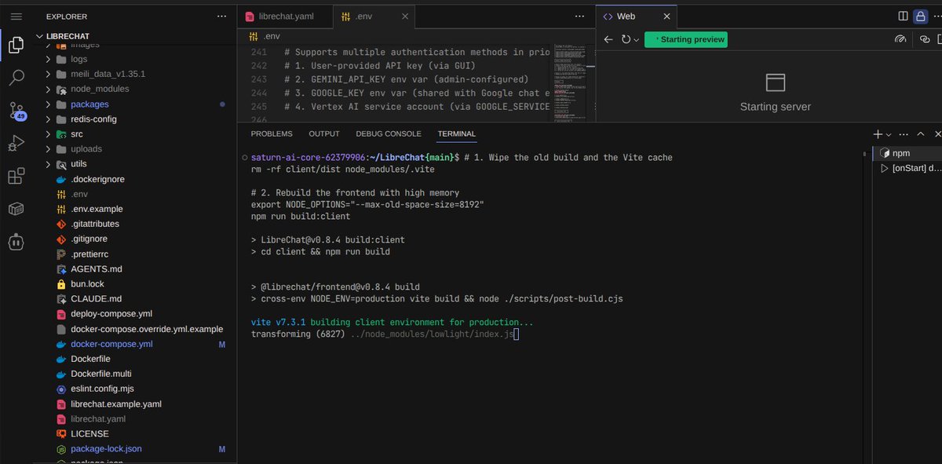942x464 pixels.
Task: Open the .dockerignore file
Action: [97, 179]
